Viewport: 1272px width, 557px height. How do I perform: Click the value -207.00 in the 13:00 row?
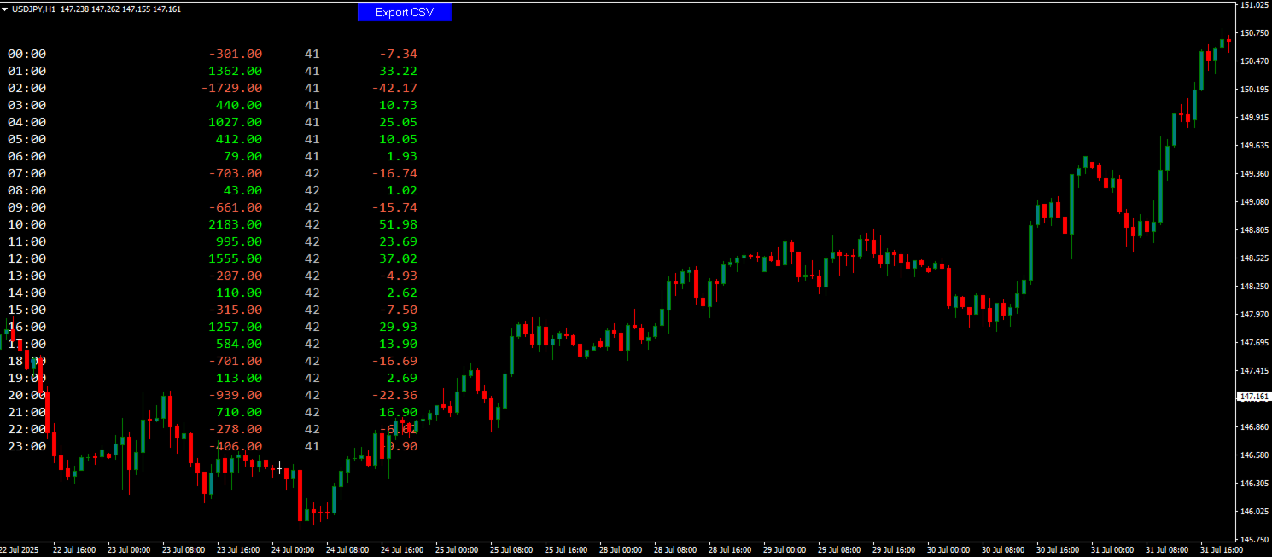(x=236, y=276)
